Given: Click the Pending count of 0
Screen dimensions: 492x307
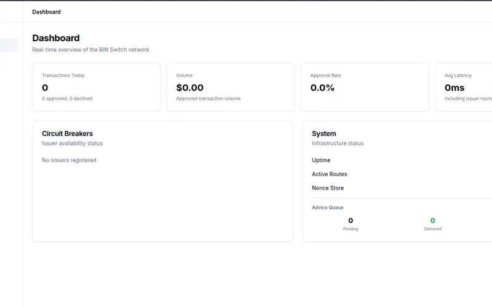Looking at the screenshot, I should (351, 220).
